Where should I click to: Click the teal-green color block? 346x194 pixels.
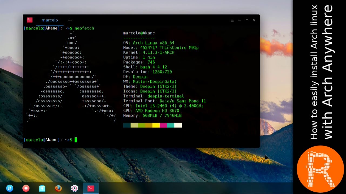171,125
